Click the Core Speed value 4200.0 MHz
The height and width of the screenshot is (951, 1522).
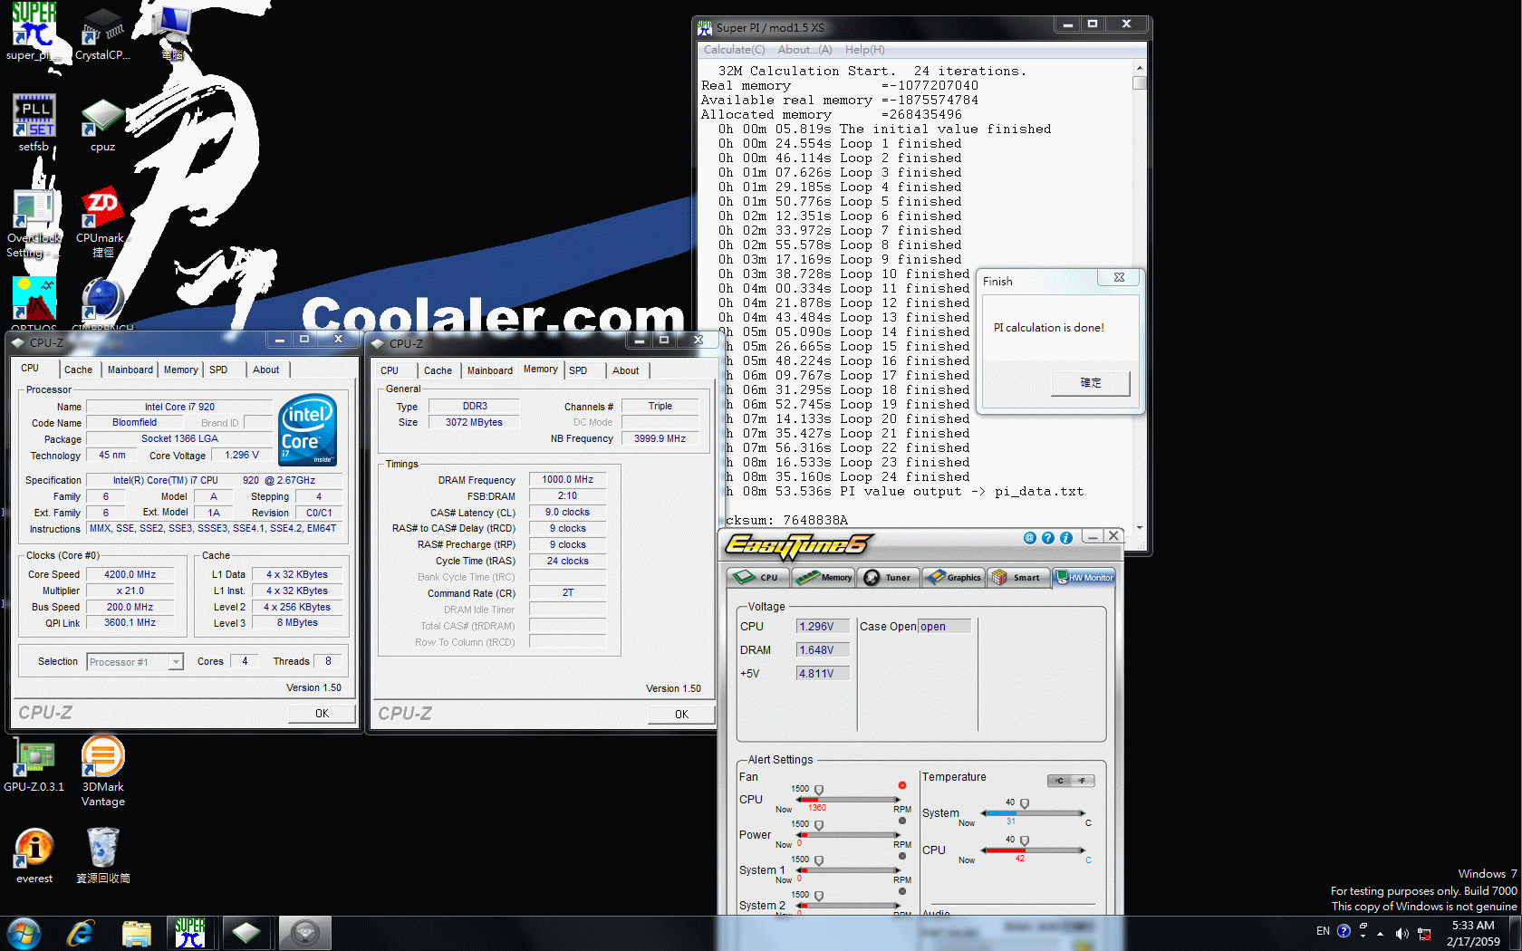coord(130,574)
